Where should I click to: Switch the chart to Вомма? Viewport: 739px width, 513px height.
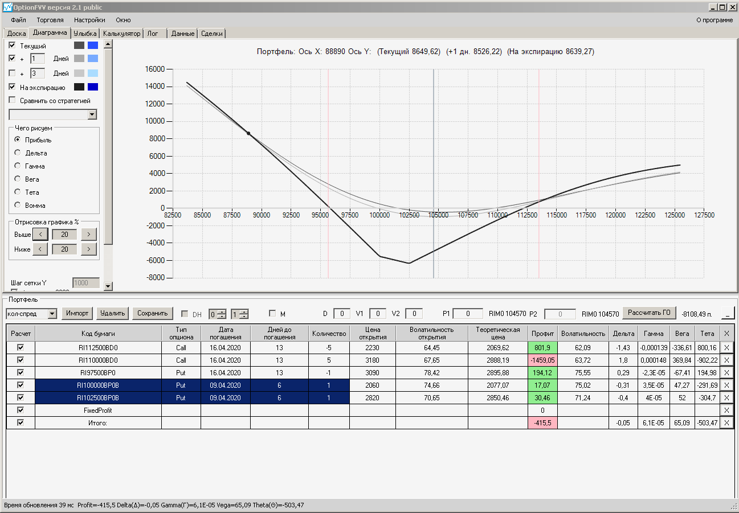(18, 206)
